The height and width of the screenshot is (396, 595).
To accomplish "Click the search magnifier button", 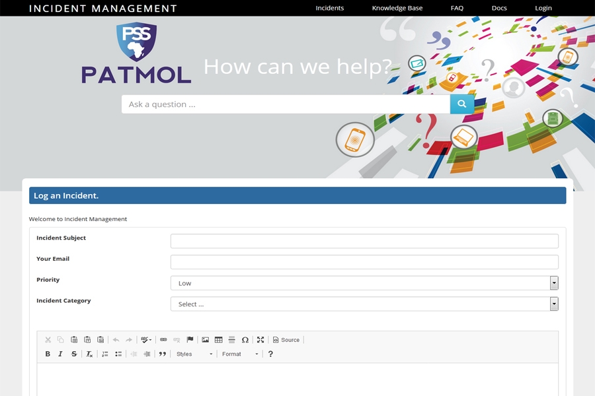I will pos(461,104).
